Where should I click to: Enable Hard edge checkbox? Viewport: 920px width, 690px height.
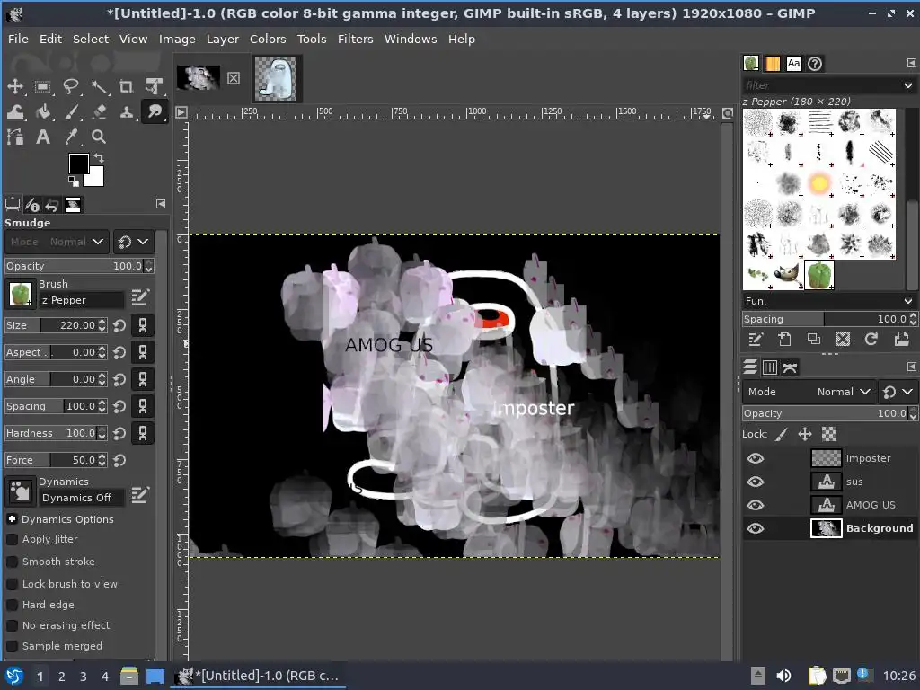[x=12, y=605]
